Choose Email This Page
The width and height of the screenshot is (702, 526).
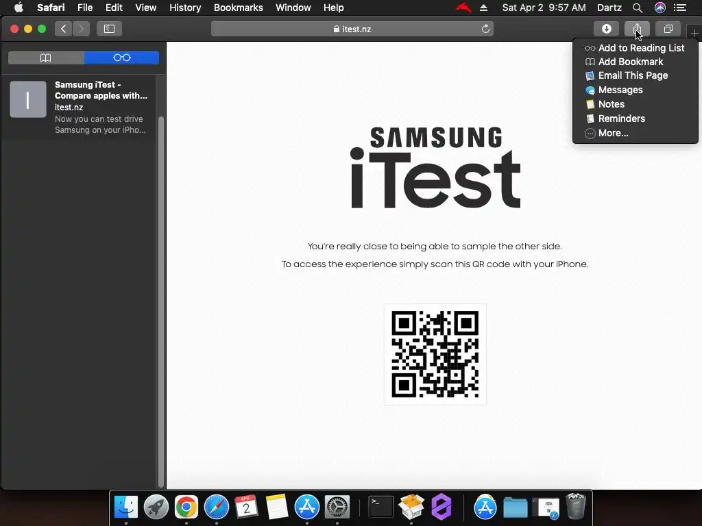pos(635,75)
